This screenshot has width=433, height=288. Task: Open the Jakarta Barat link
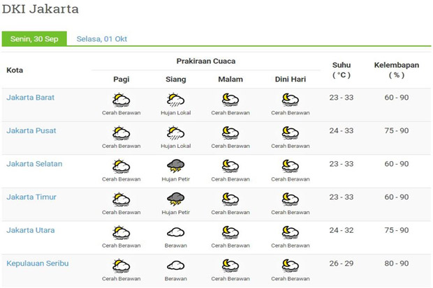pyautogui.click(x=30, y=98)
